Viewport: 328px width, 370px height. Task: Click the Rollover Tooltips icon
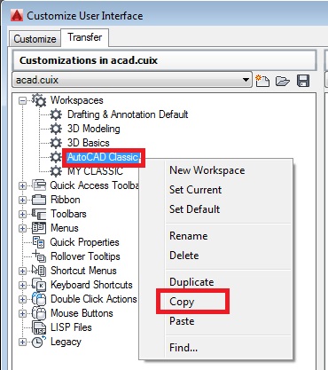39,256
